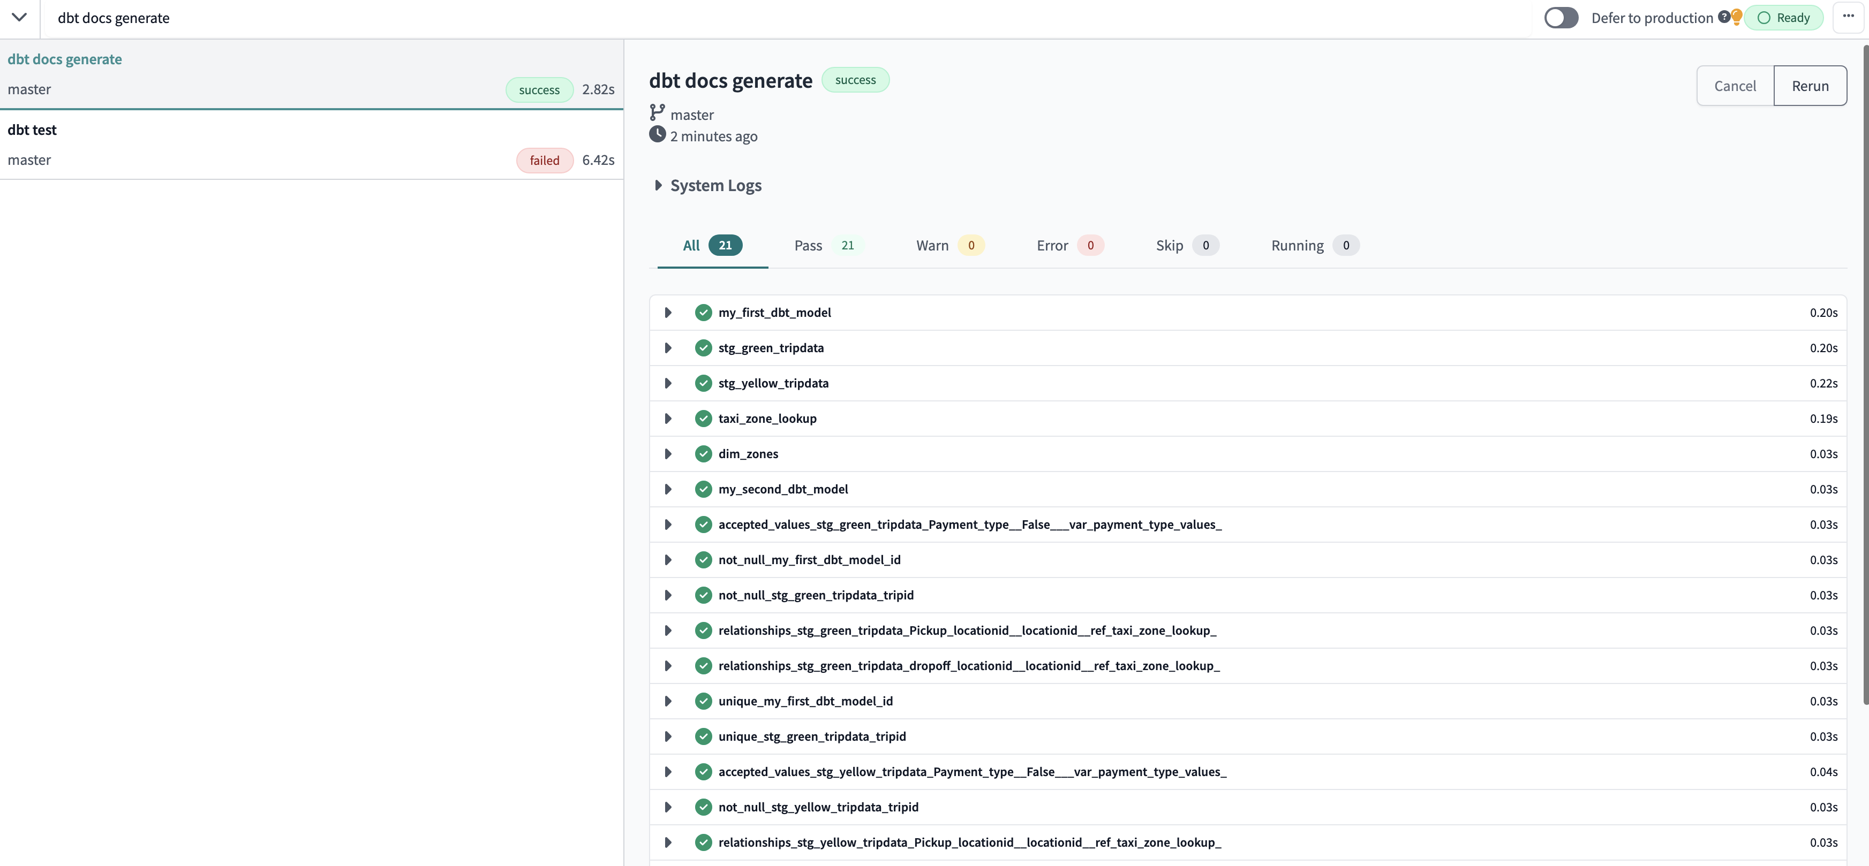
Task: Click the git branch icon next to master
Action: point(657,112)
